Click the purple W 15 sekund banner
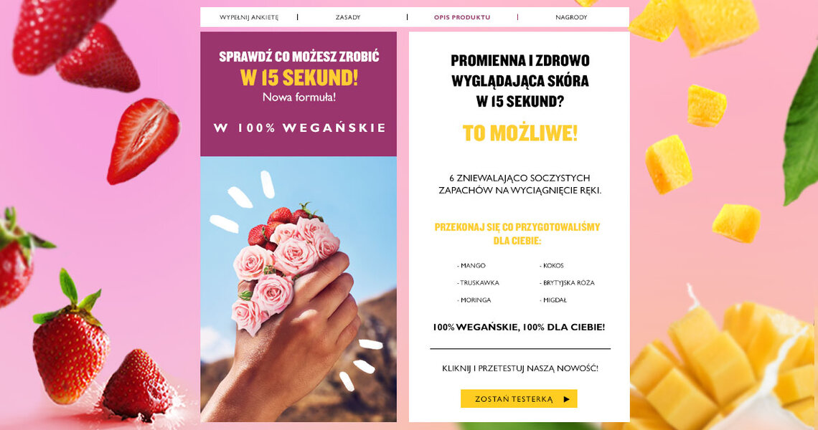Viewport: 818px width, 430px height. click(x=298, y=94)
